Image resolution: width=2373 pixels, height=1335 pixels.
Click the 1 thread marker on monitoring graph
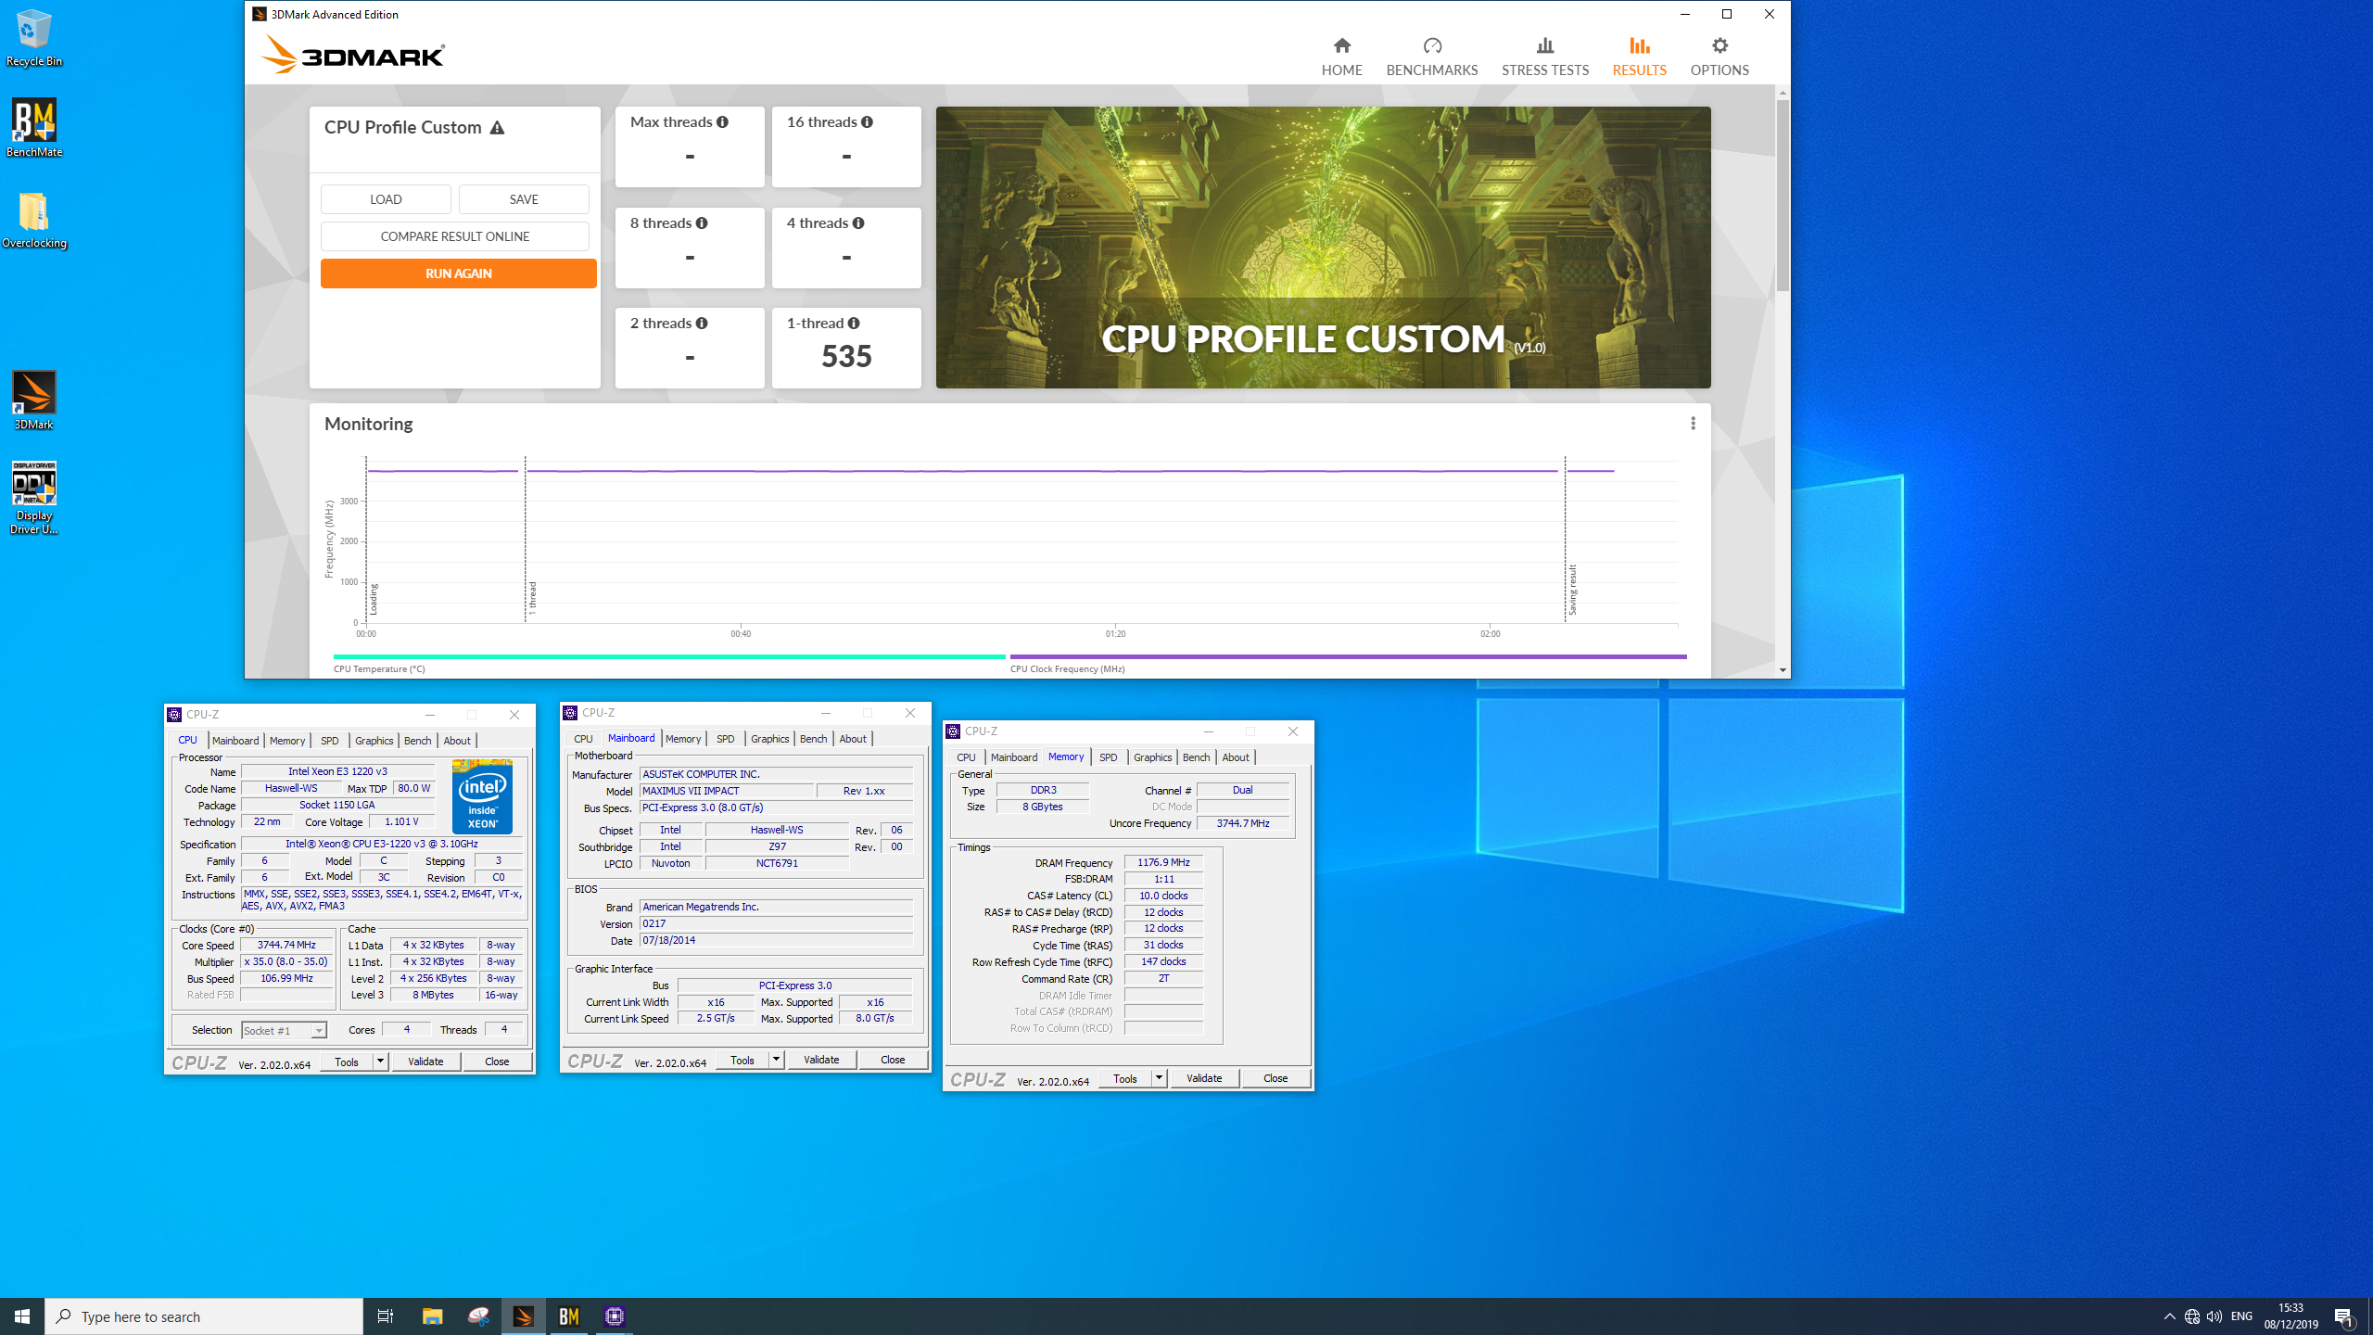(x=532, y=599)
